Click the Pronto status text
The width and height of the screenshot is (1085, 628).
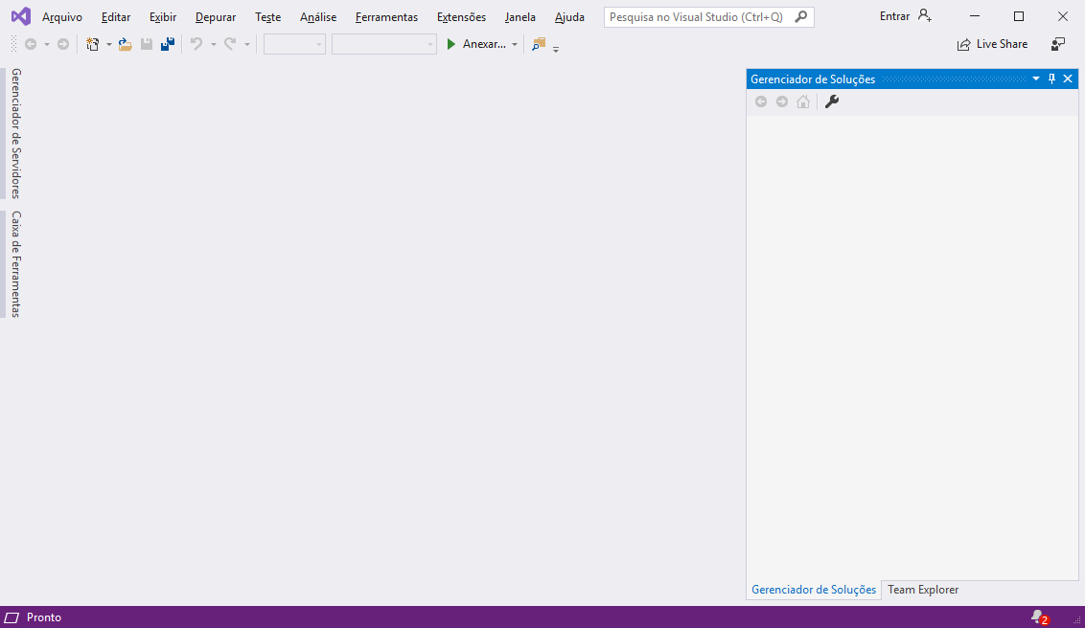[x=43, y=617]
